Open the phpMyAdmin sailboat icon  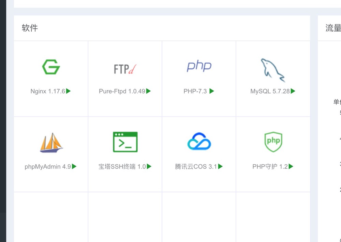[x=51, y=142]
